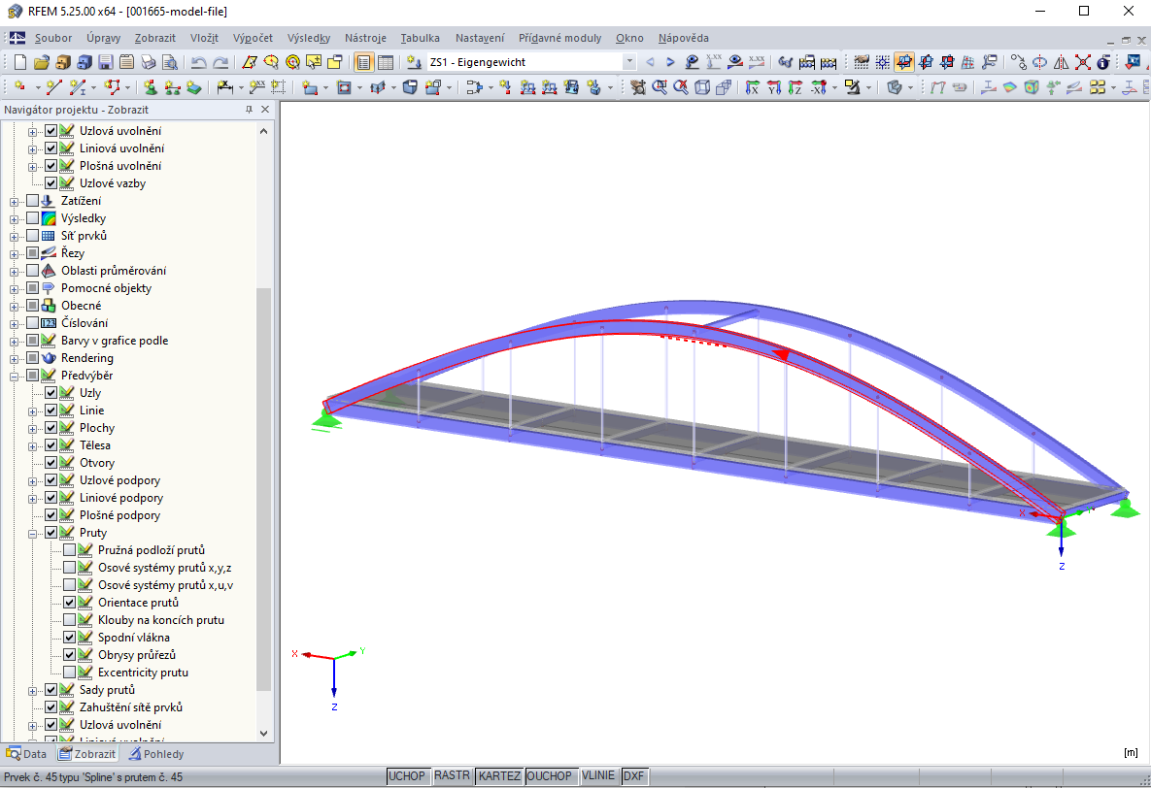Go to the previous load case arrow

(650, 62)
